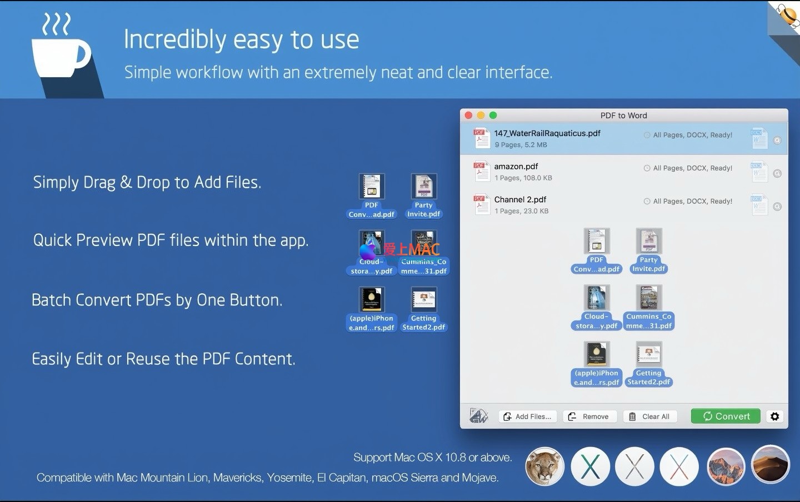Click the magnifier icon for amazon.pdf
The height and width of the screenshot is (502, 800).
pos(777,174)
